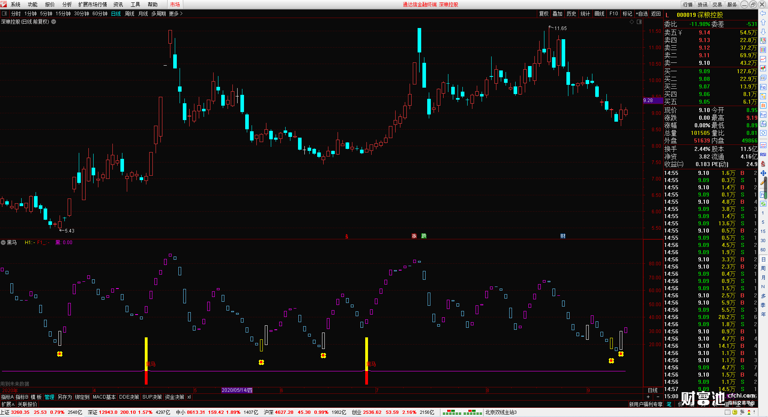768x417 pixels.
Task: Open the 扩展市场行情 menu
Action: 92,4
